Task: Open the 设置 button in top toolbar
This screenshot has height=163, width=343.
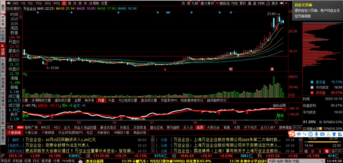Action: (x=104, y=3)
